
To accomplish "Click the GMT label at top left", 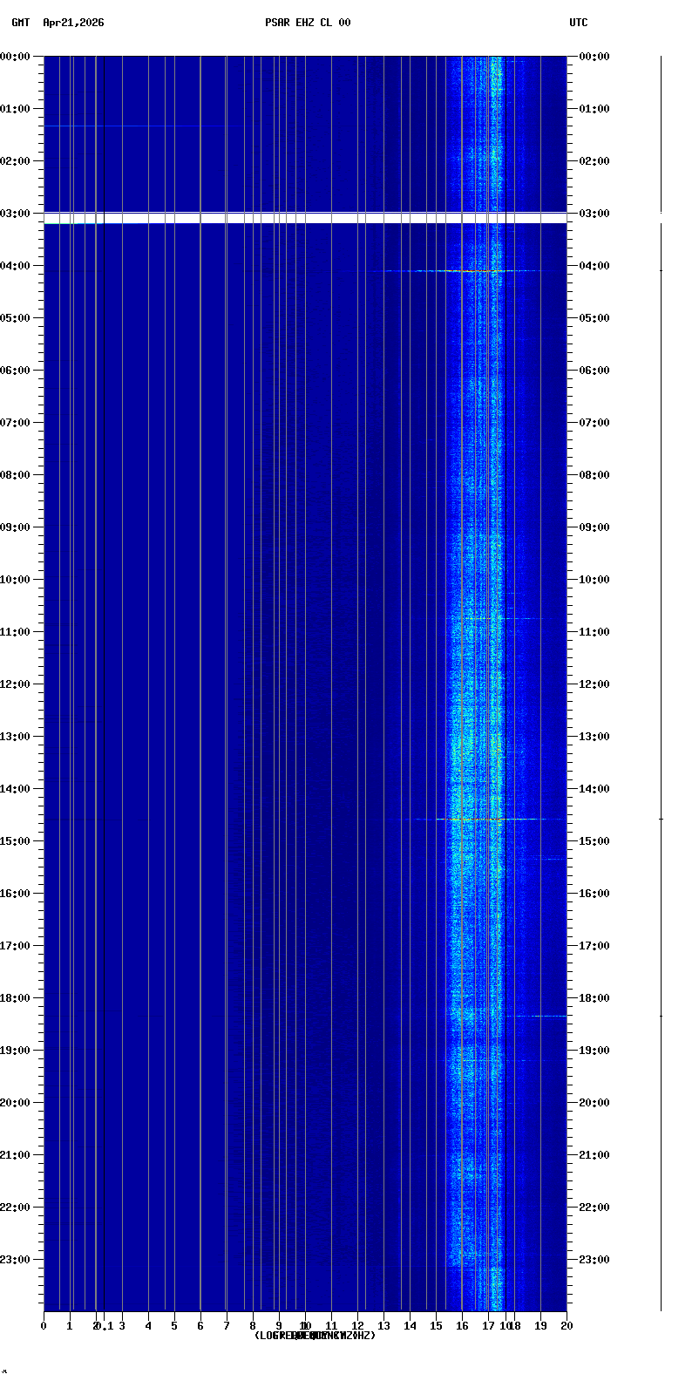I will (20, 23).
